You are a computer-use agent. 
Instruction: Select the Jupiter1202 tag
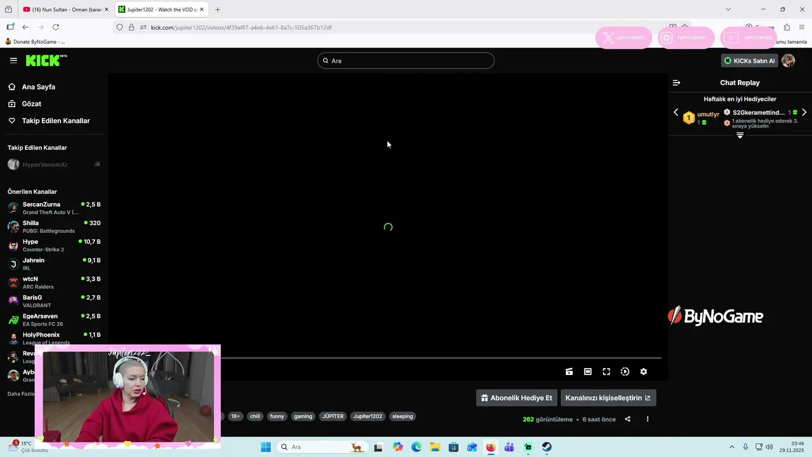tap(368, 416)
